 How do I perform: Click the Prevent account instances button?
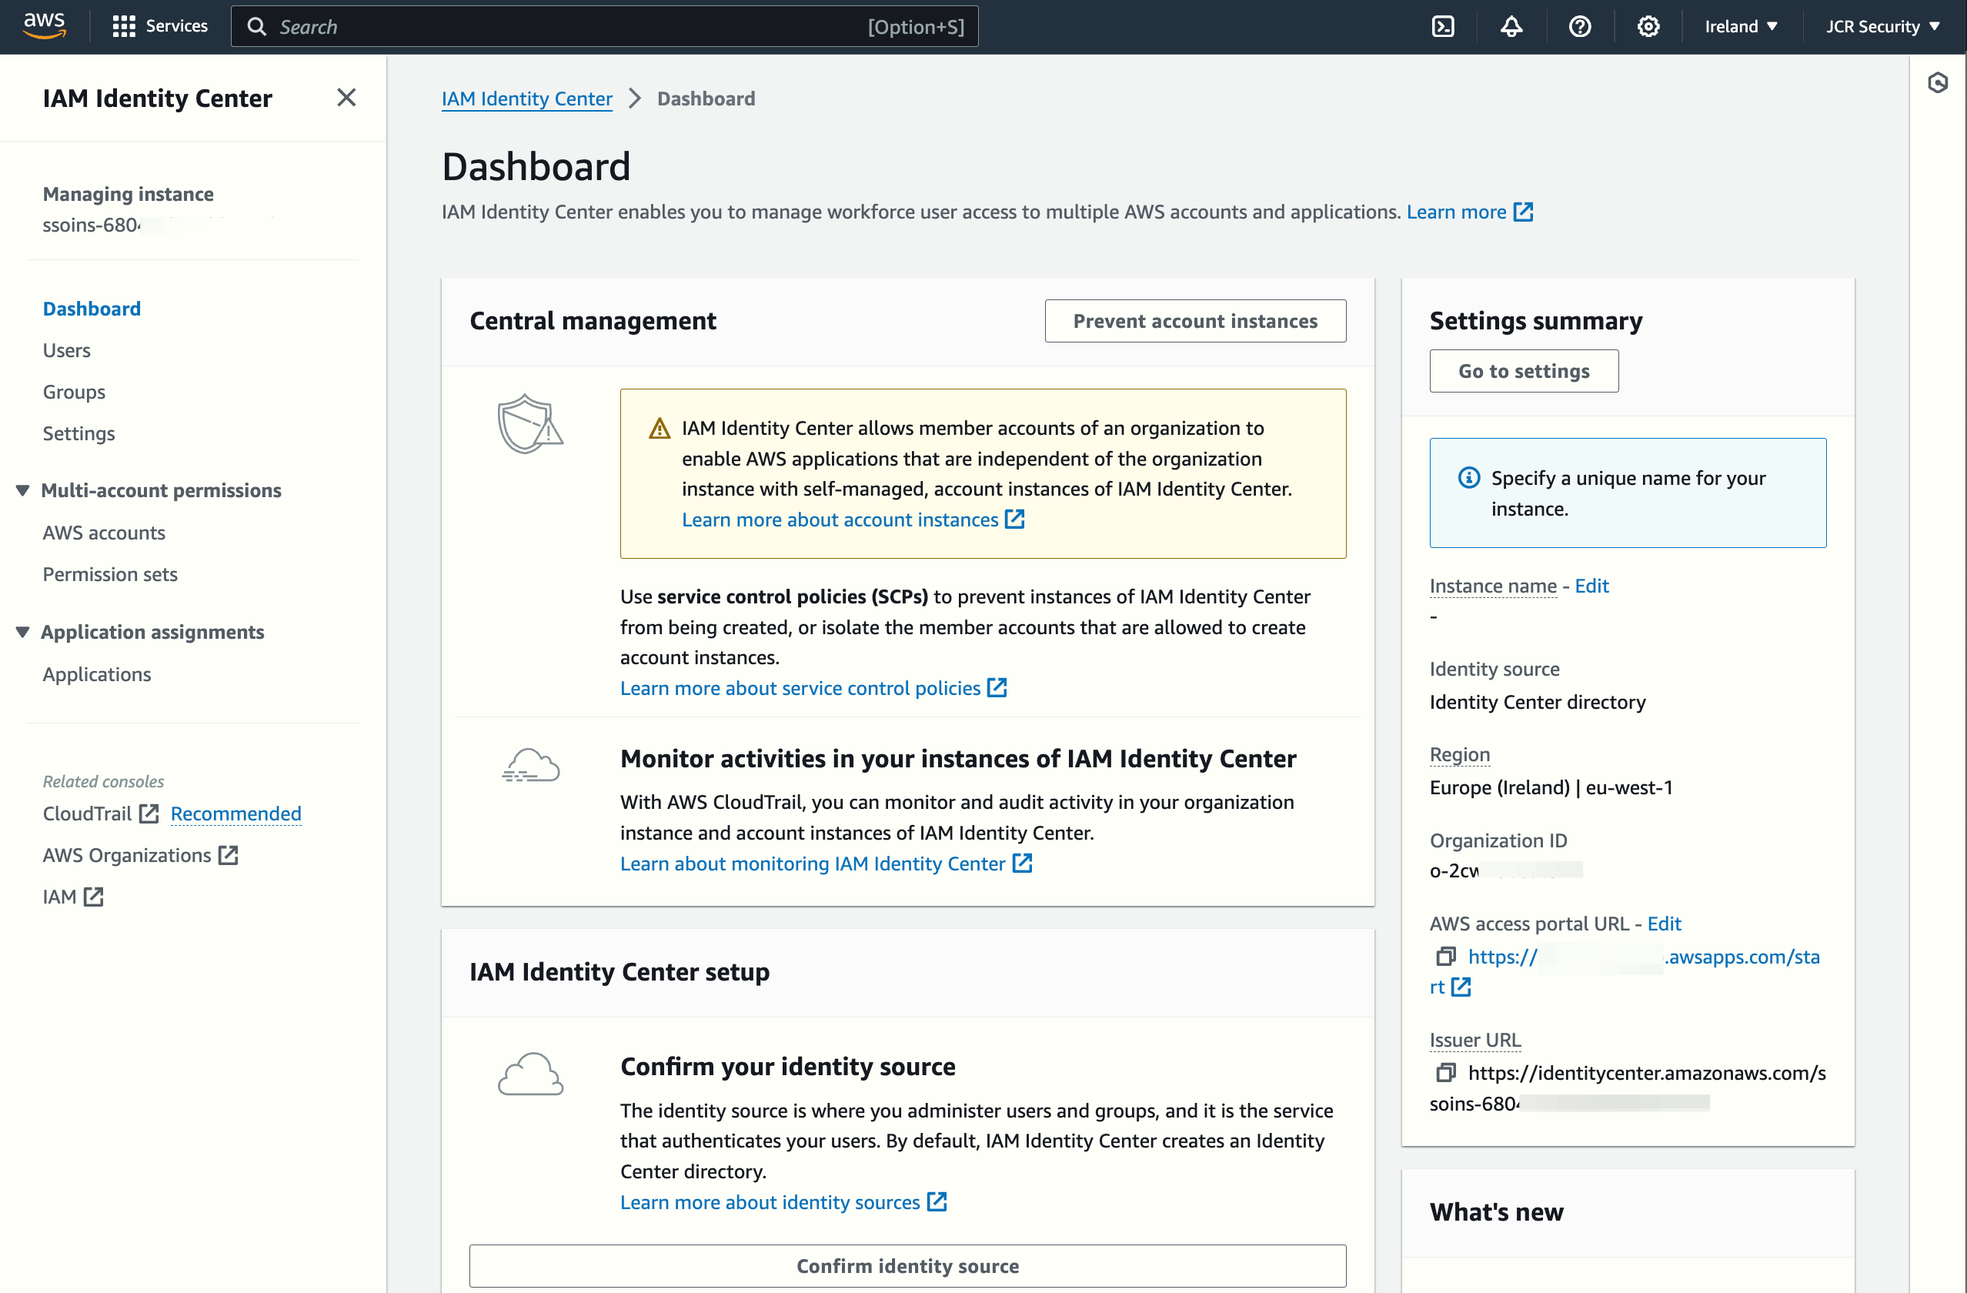1194,321
